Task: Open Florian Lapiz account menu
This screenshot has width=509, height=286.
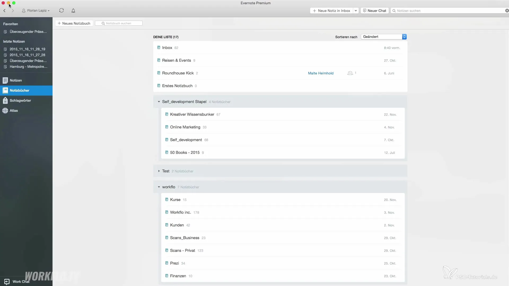Action: (36, 11)
